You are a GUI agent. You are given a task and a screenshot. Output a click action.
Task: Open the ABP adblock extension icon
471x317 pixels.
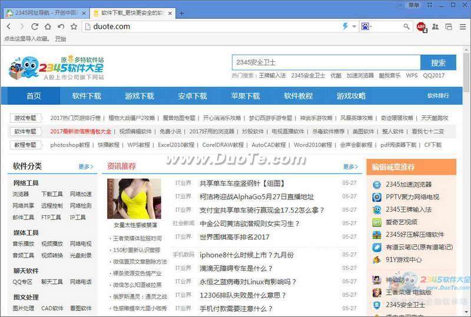click(422, 26)
